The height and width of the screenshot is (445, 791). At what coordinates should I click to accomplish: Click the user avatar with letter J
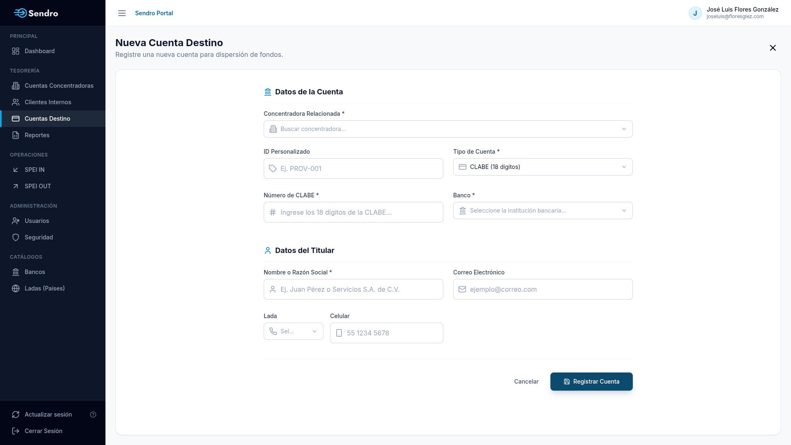(x=695, y=13)
